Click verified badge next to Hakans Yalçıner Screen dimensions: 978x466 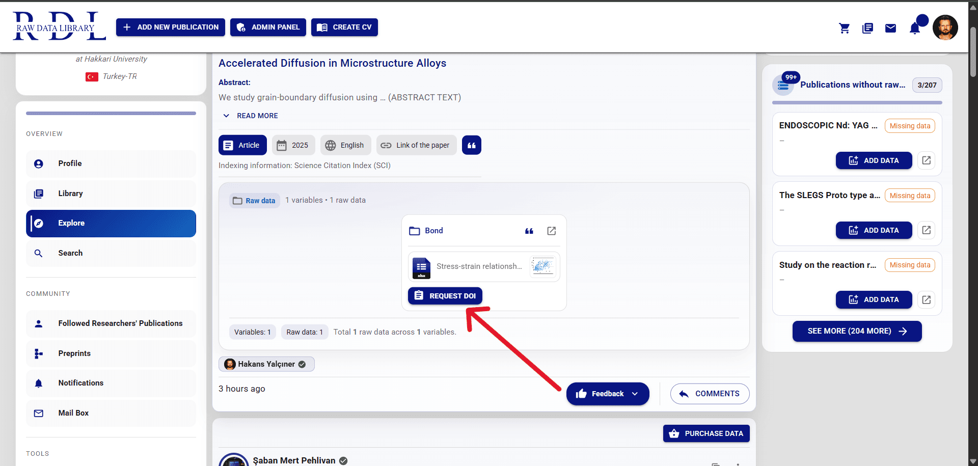pyautogui.click(x=302, y=364)
